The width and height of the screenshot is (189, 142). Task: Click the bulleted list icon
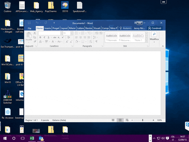click(x=76, y=33)
